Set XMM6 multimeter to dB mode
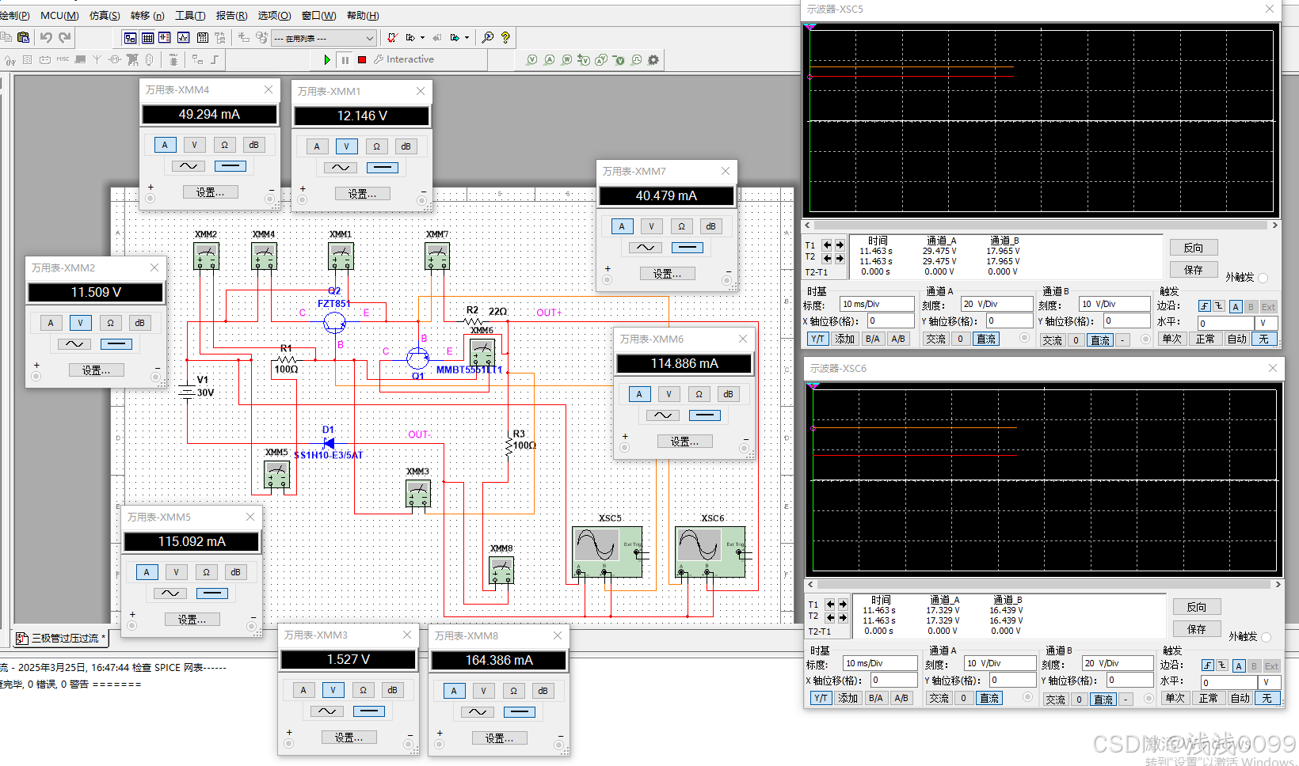Screen dimensions: 1299x766 728,394
